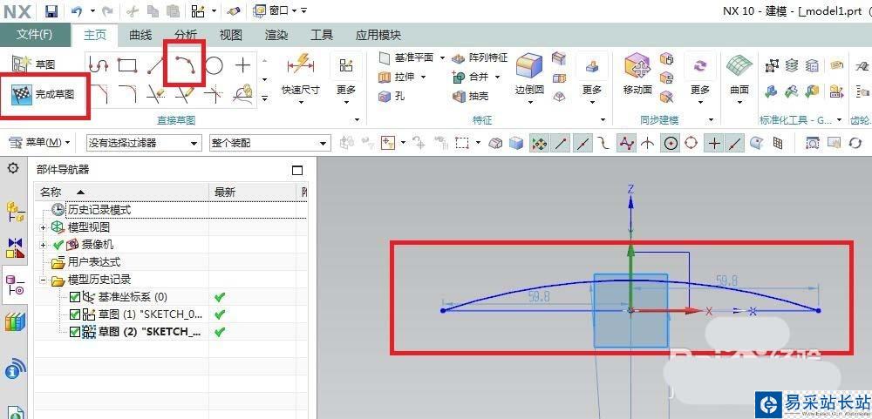Toggle the end point snap option

click(x=561, y=144)
